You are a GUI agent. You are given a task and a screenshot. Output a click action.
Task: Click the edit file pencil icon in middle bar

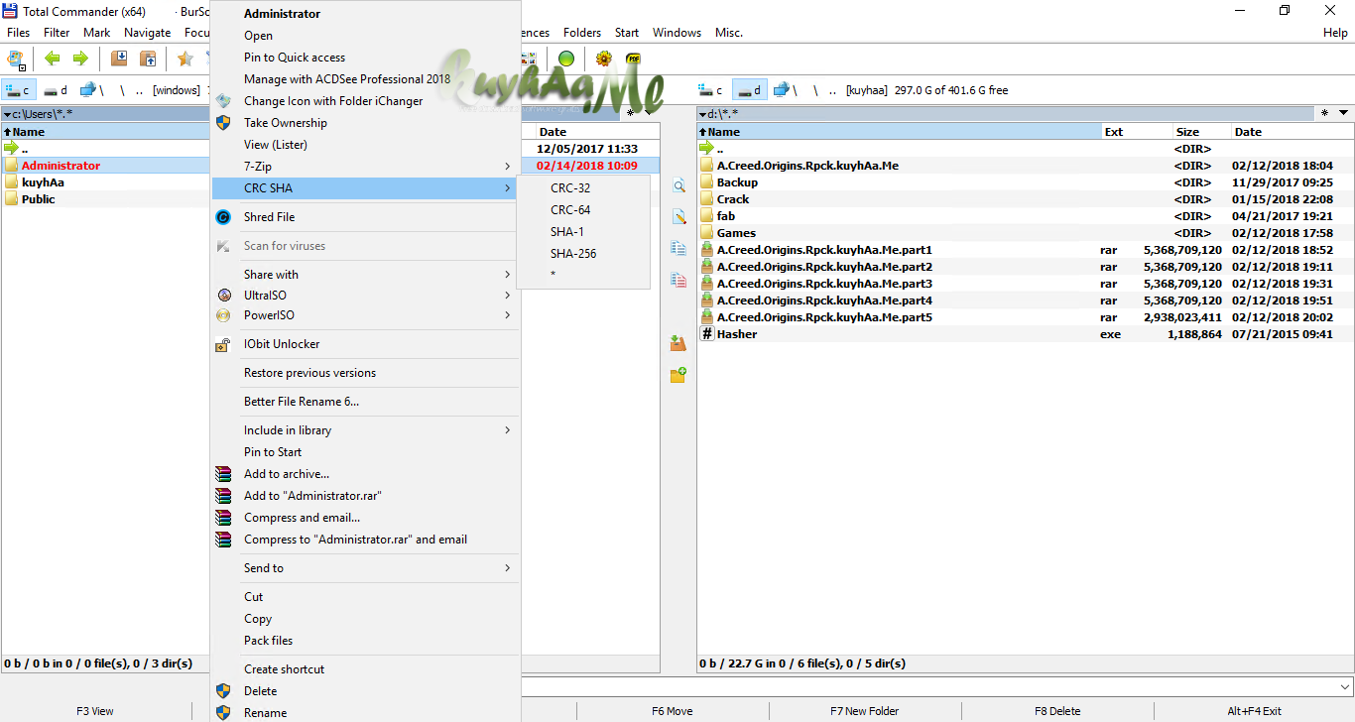[x=678, y=217]
